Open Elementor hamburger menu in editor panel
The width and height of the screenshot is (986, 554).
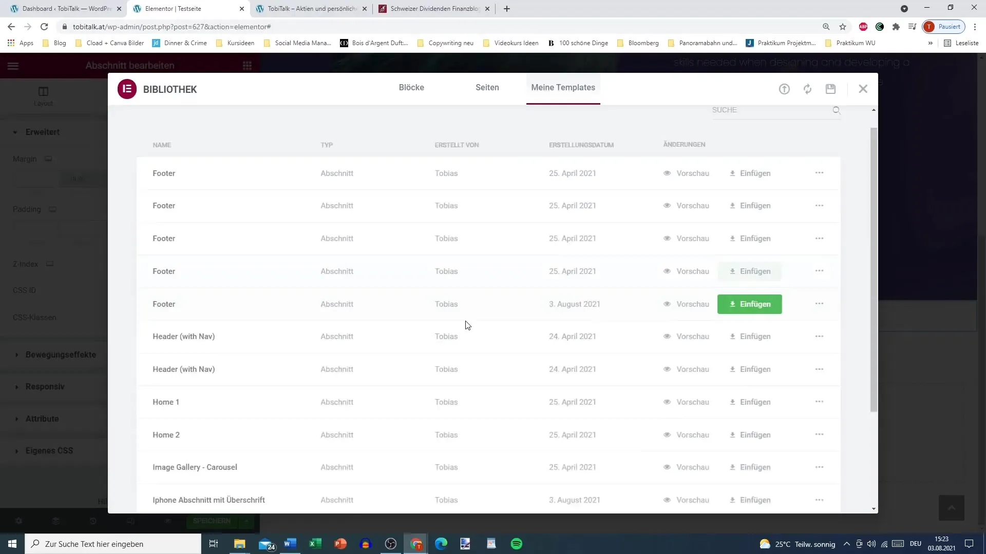pos(13,66)
